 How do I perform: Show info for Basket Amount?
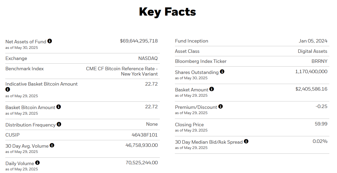pos(212,89)
